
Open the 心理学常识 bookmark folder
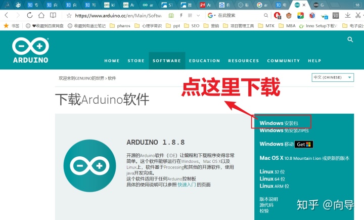tap(148, 26)
